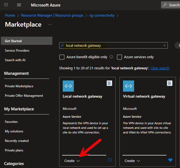The height and width of the screenshot is (168, 180).
Task: Favorite Local network gateway with heart icon
Action: tap(110, 160)
